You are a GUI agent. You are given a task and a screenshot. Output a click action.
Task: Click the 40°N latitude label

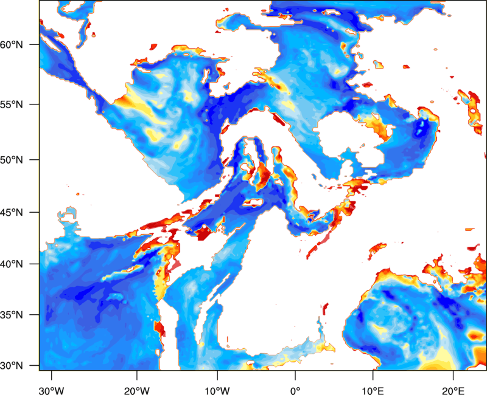[x=12, y=264]
